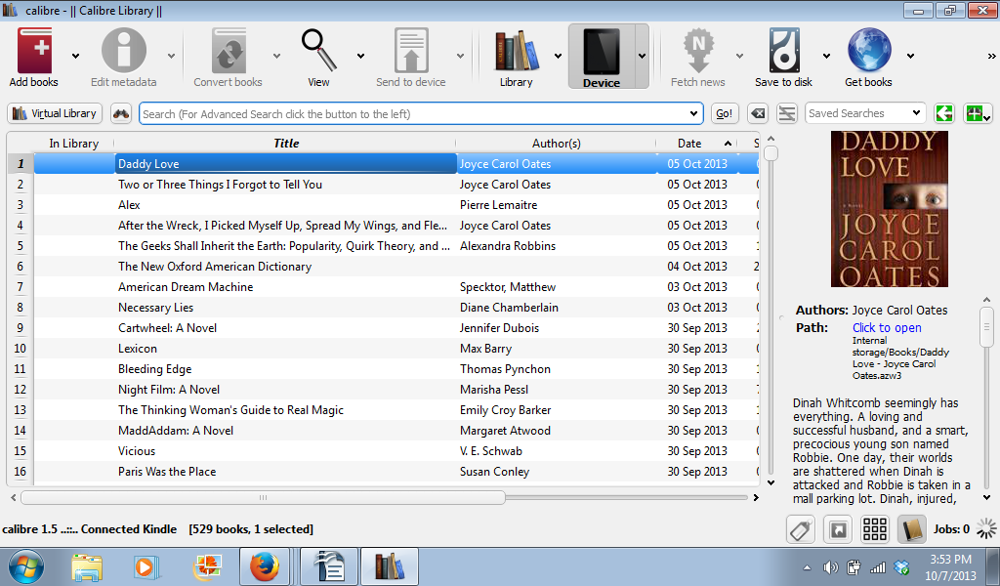Expand View dropdown arrow
Viewport: 1000px width, 586px height.
point(361,56)
